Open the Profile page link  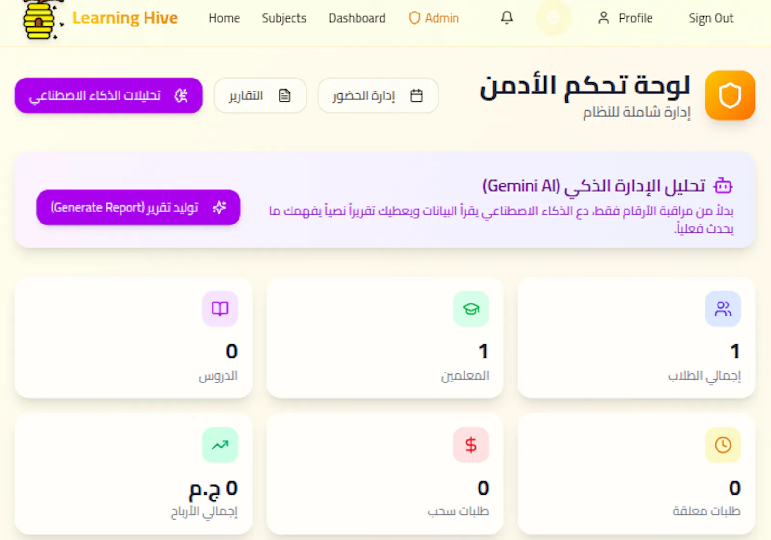625,18
